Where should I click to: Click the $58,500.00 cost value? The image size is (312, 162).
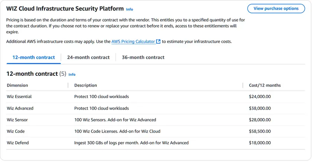pyautogui.click(x=260, y=132)
